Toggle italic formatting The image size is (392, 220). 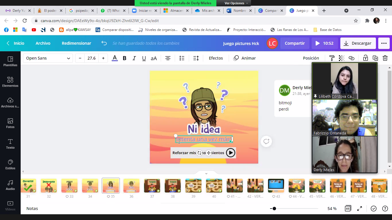pos(134,58)
